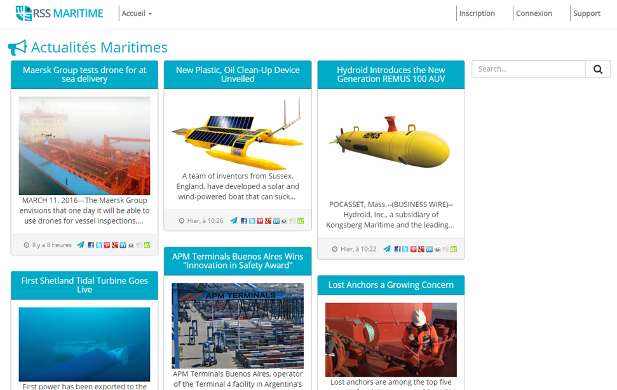Share Plastic Clean-Up article on Google+
This screenshot has height=390, width=617.
(x=268, y=221)
